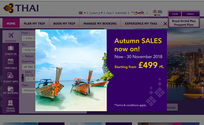Go to the Home tab
The height and width of the screenshot is (125, 204).
click(x=11, y=24)
